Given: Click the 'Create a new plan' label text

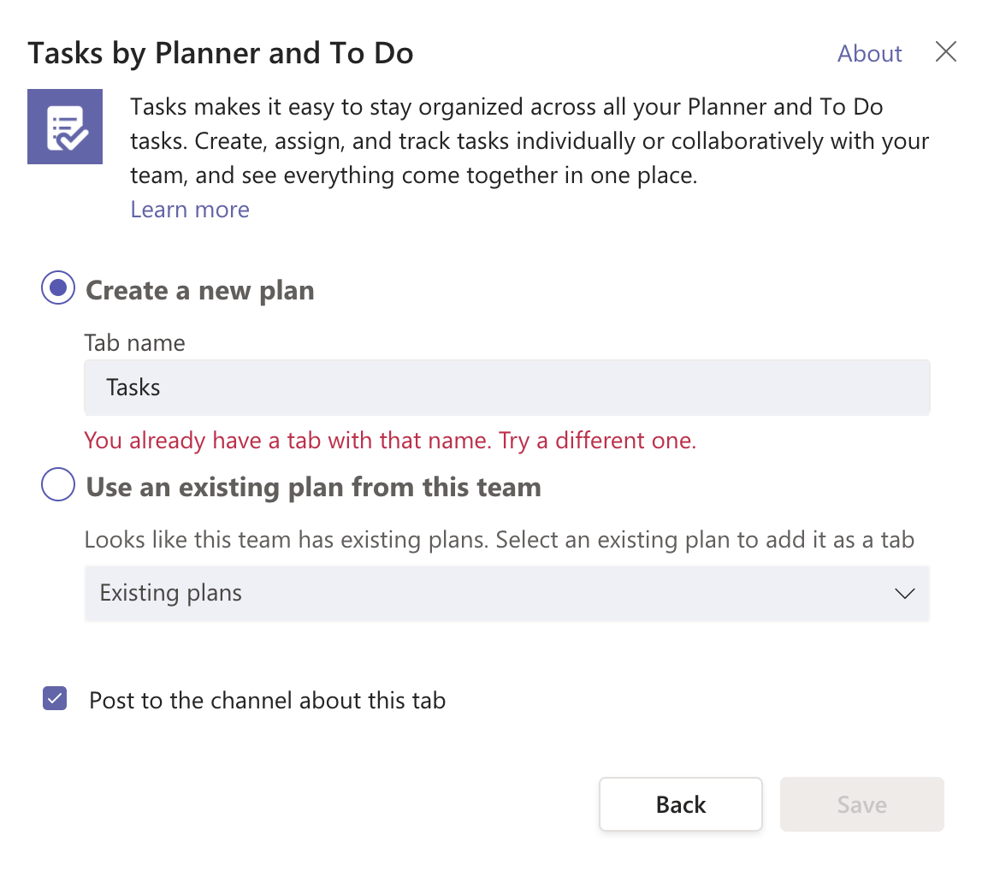Looking at the screenshot, I should 200,290.
